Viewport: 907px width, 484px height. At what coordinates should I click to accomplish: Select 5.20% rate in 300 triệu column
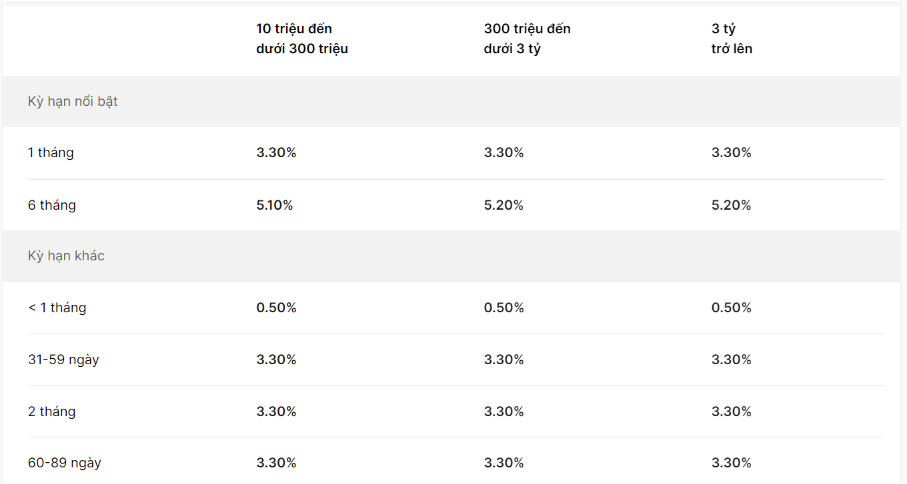[x=504, y=205]
